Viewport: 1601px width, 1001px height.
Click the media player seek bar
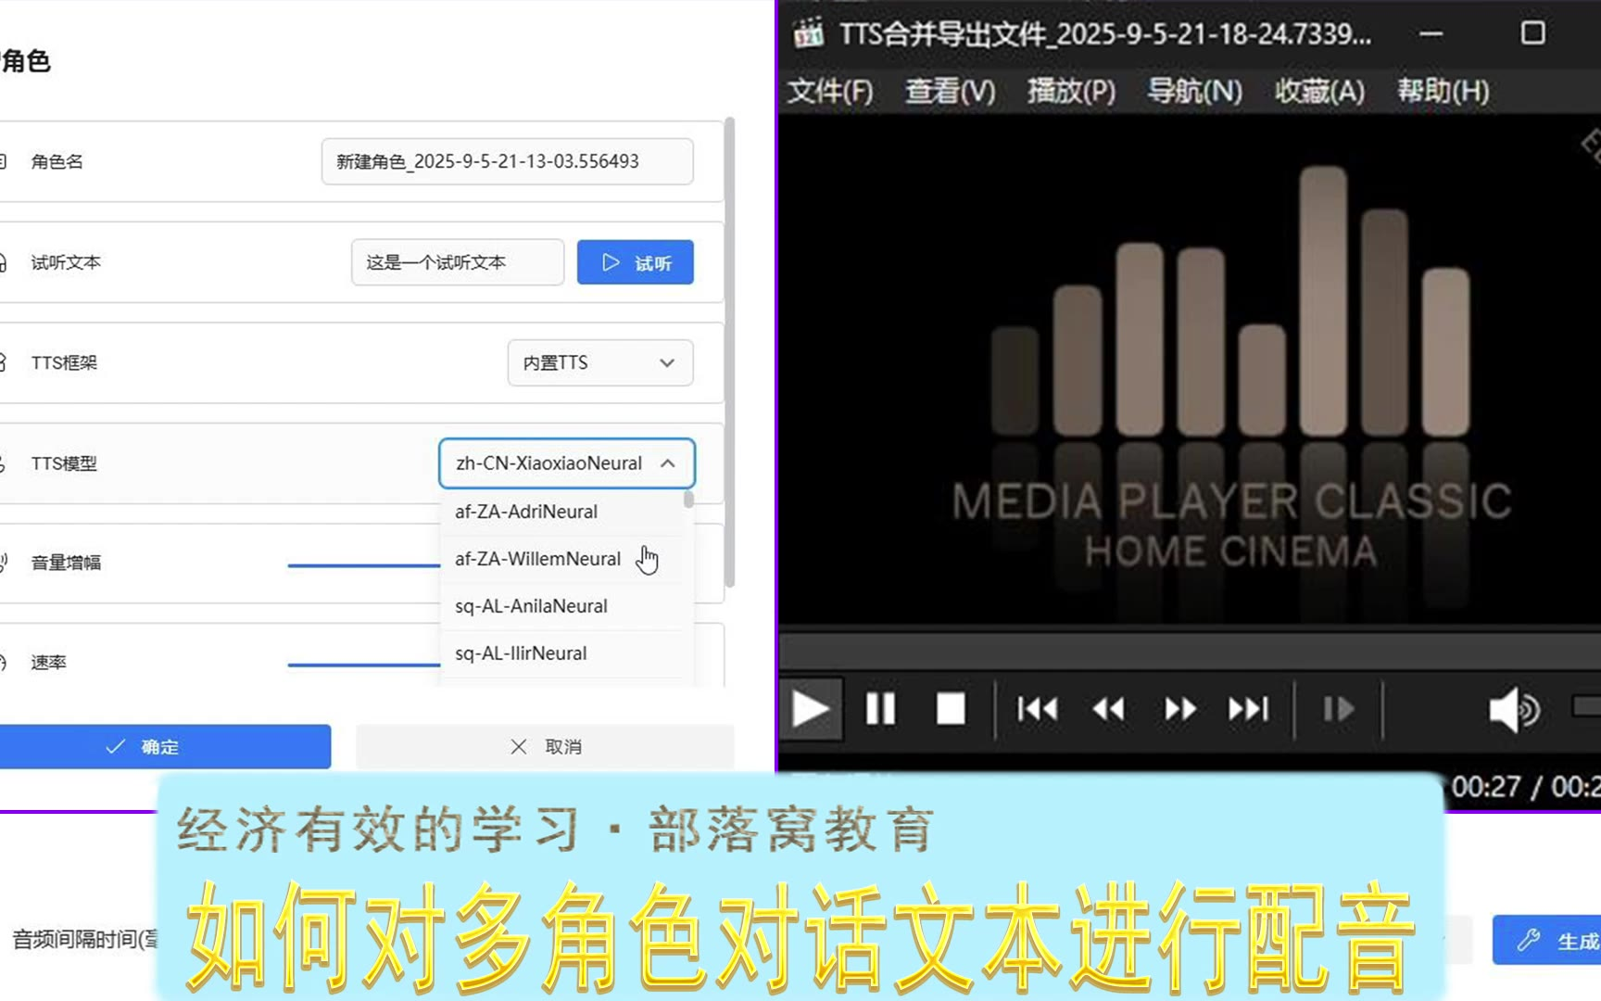click(1186, 650)
